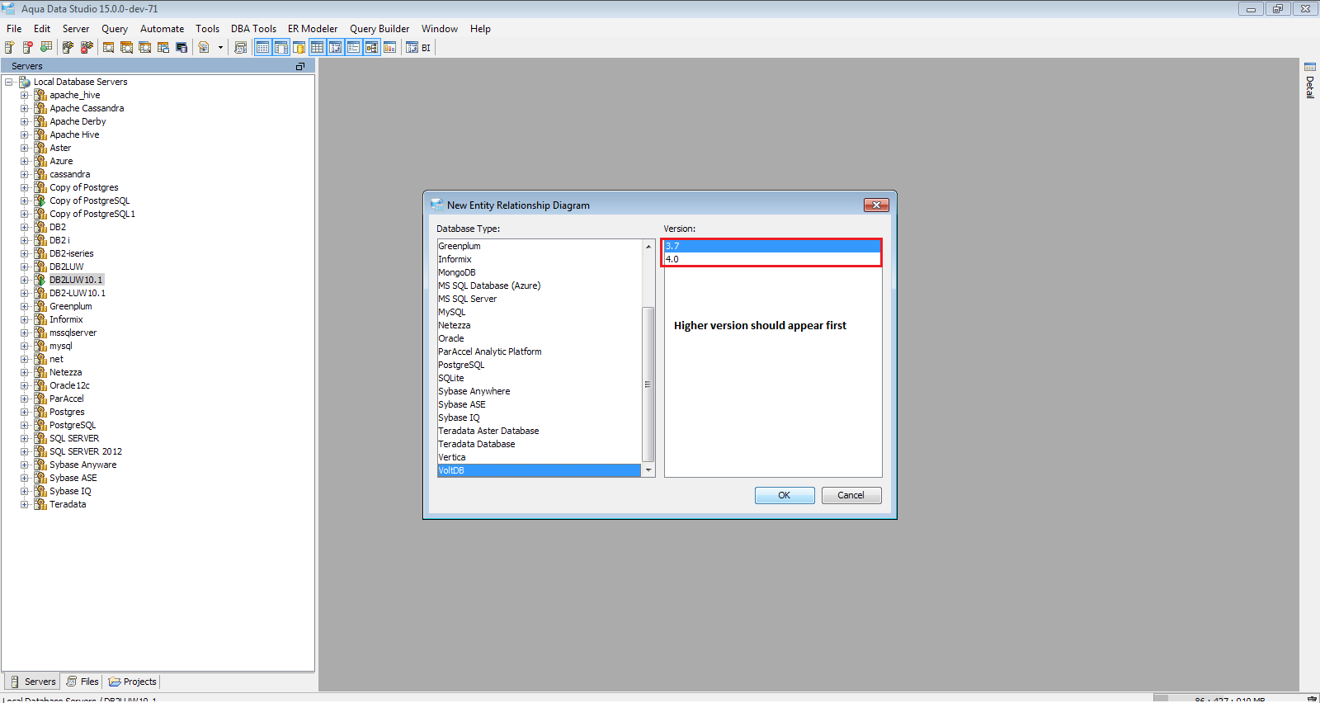The image size is (1320, 703).
Task: Click the script document pencil icon
Action: click(204, 48)
